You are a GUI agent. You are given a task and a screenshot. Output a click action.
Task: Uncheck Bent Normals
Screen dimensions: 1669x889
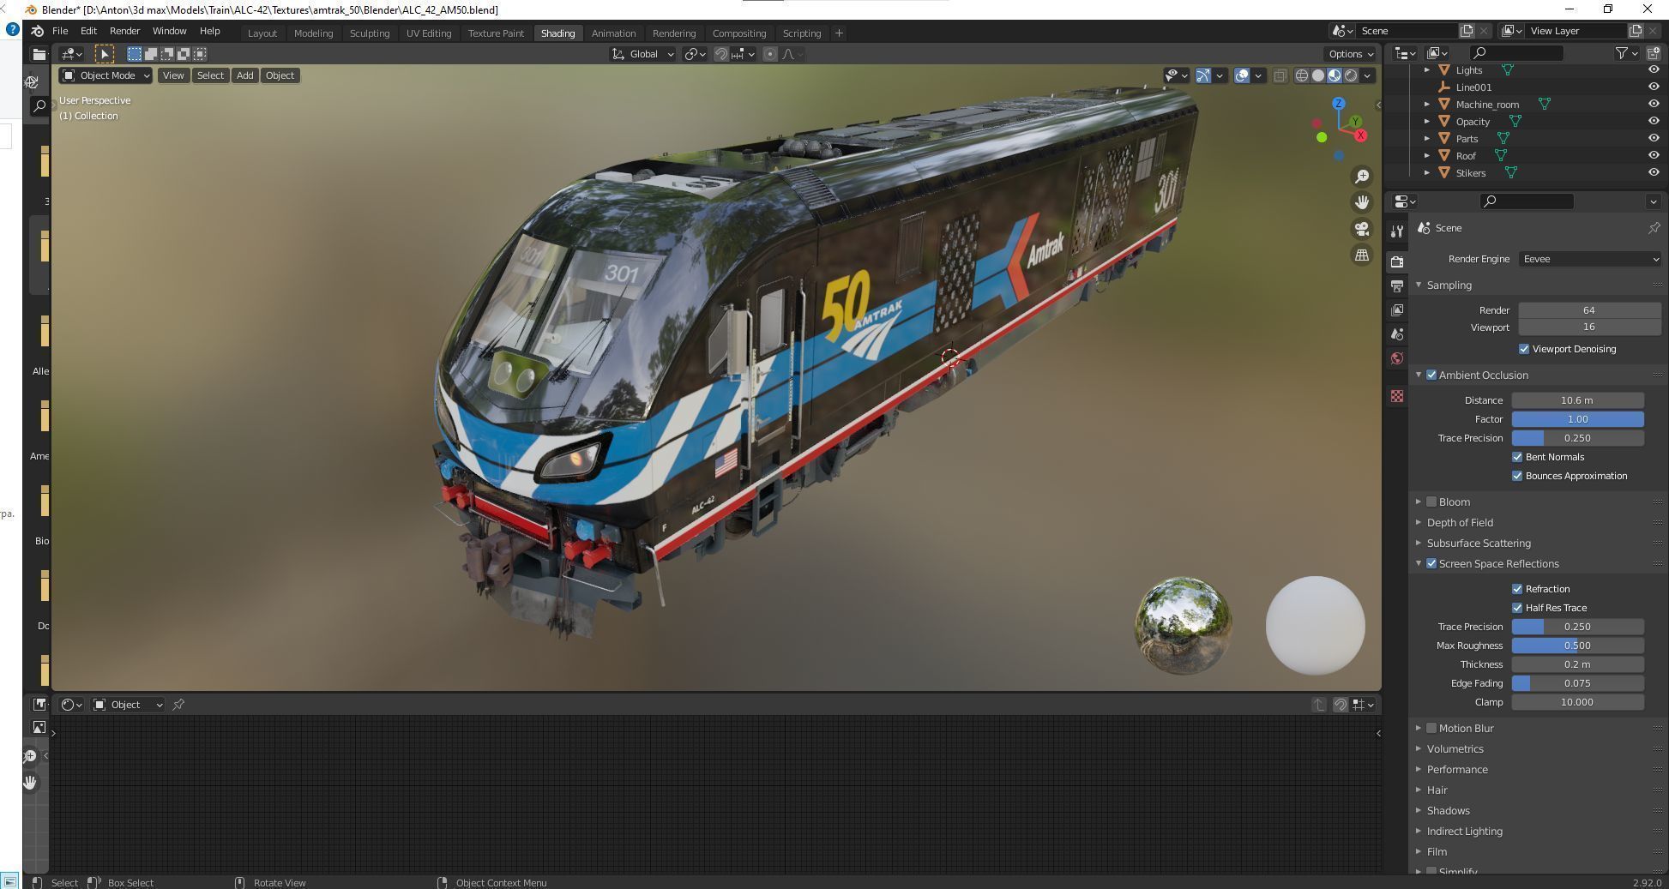click(x=1517, y=457)
